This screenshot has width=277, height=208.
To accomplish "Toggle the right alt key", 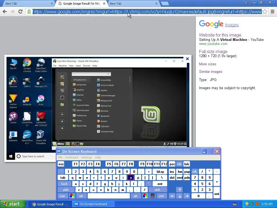I will 135,196.
